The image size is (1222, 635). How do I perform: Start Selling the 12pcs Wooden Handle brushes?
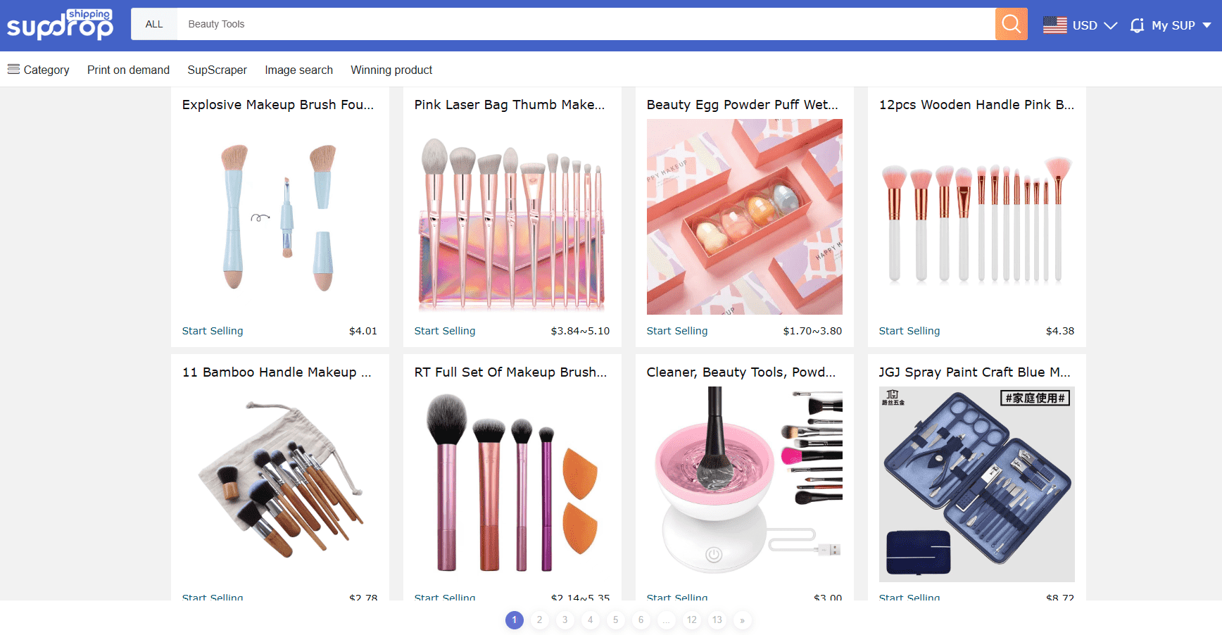tap(909, 331)
